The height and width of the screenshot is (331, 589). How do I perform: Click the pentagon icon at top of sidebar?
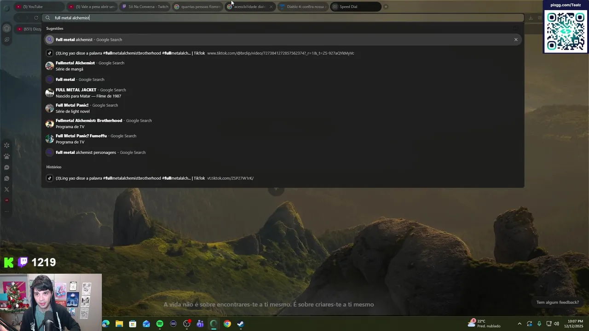point(6,29)
